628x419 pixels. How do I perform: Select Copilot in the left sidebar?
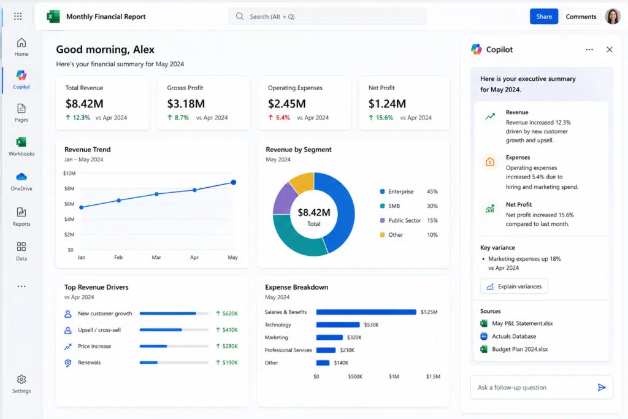(21, 80)
